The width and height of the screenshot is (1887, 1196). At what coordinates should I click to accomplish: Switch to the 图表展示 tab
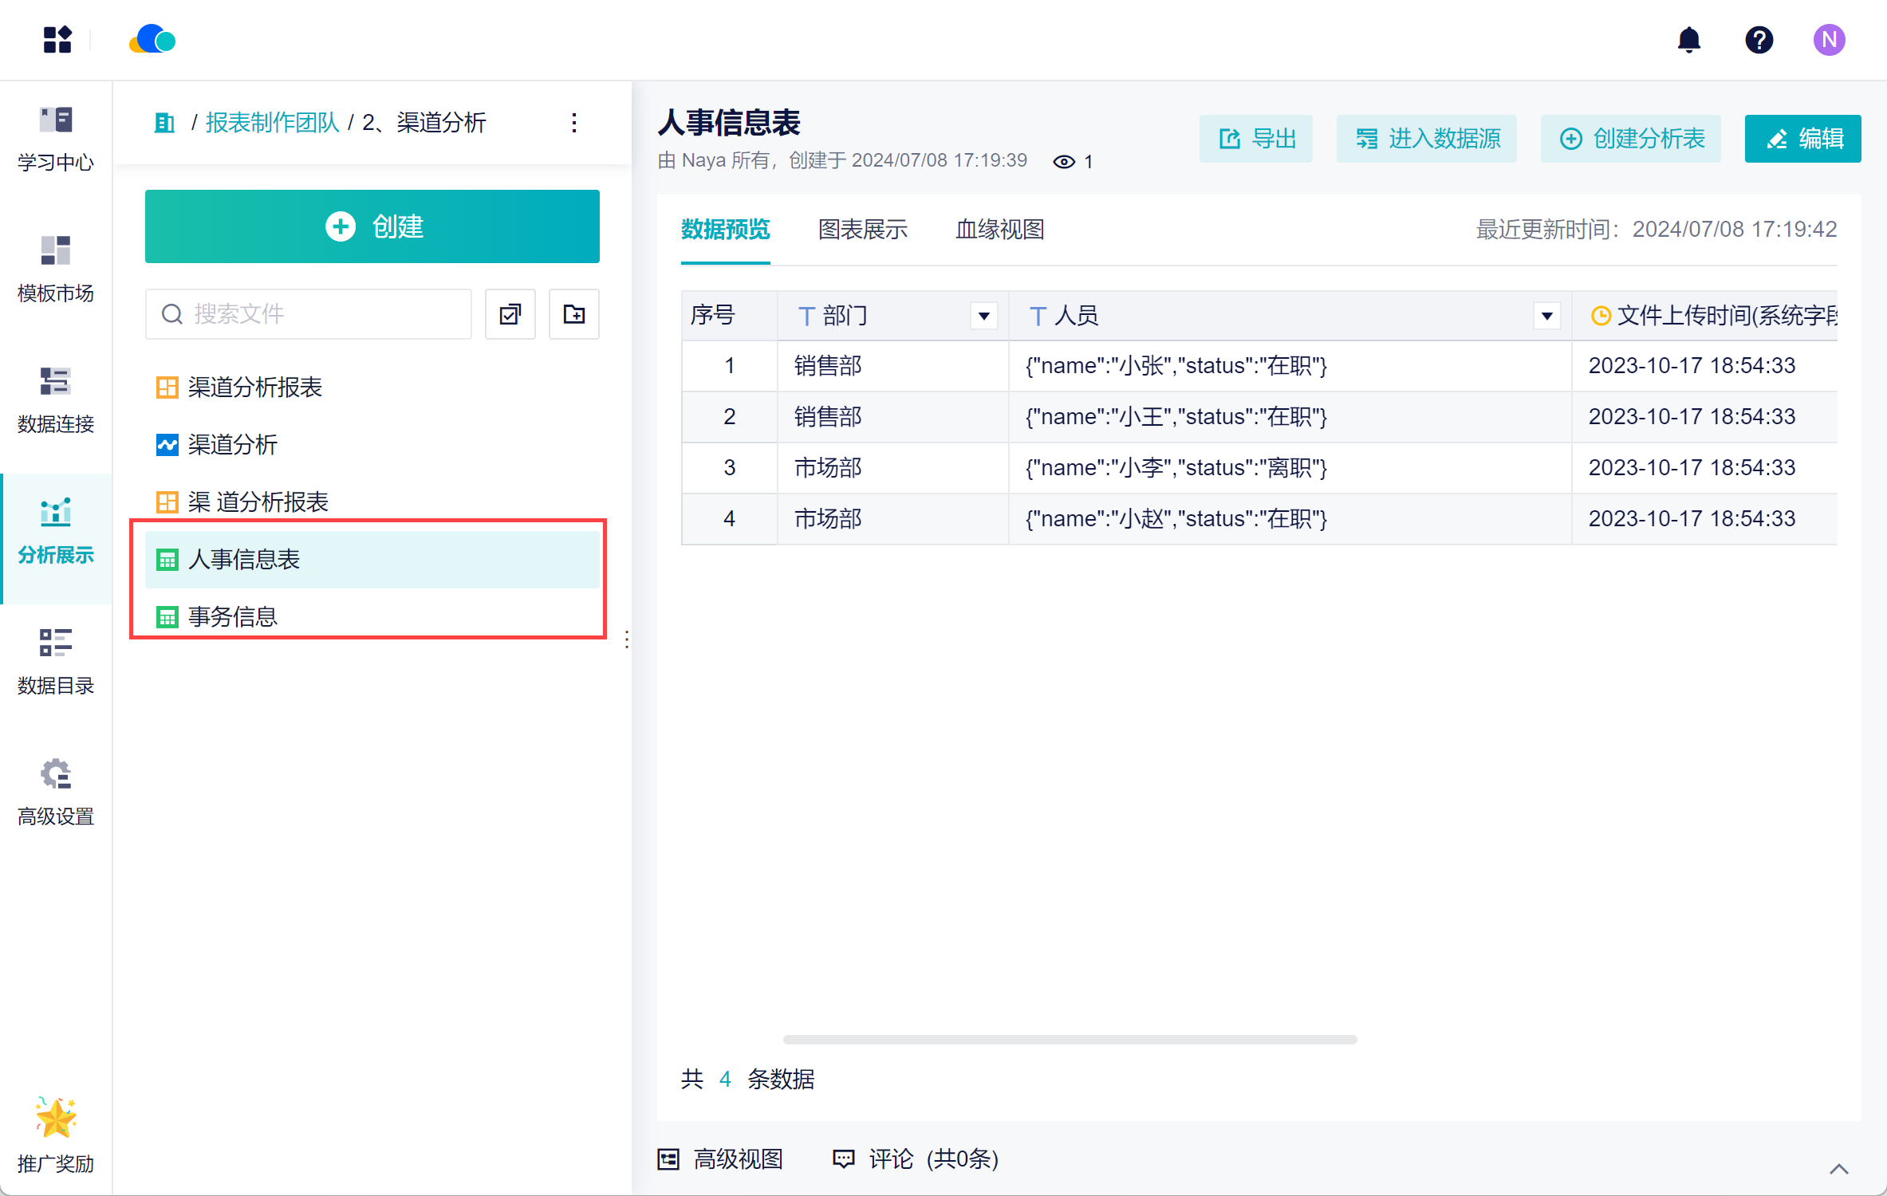(862, 230)
